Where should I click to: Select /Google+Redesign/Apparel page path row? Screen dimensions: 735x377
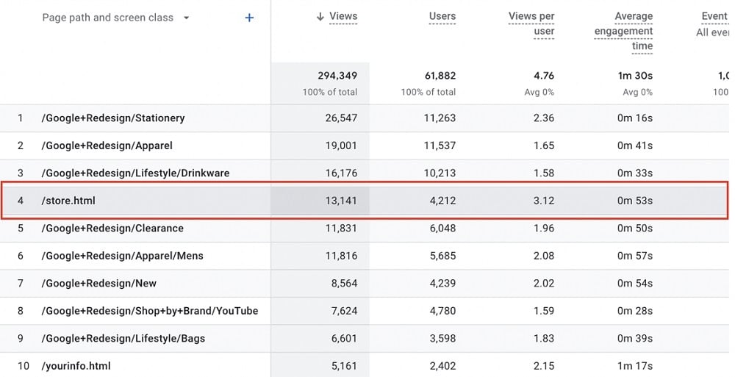107,146
